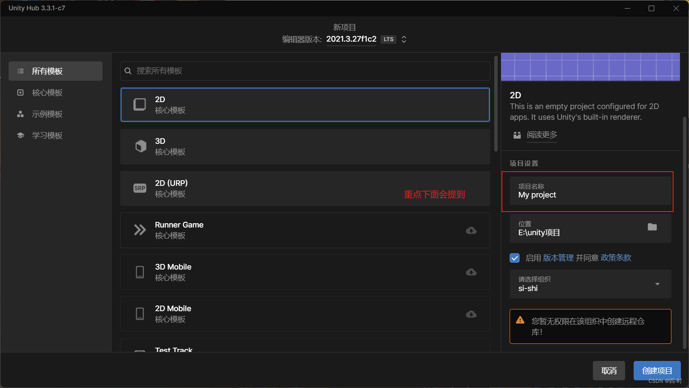Click the 核心模板 square icon
Image resolution: width=689 pixels, height=388 pixels.
(20, 92)
